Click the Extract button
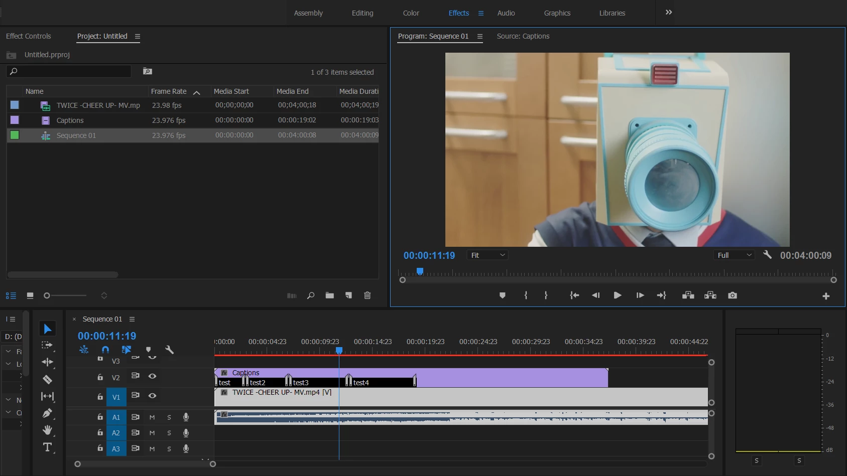This screenshot has height=476, width=847. coord(710,295)
